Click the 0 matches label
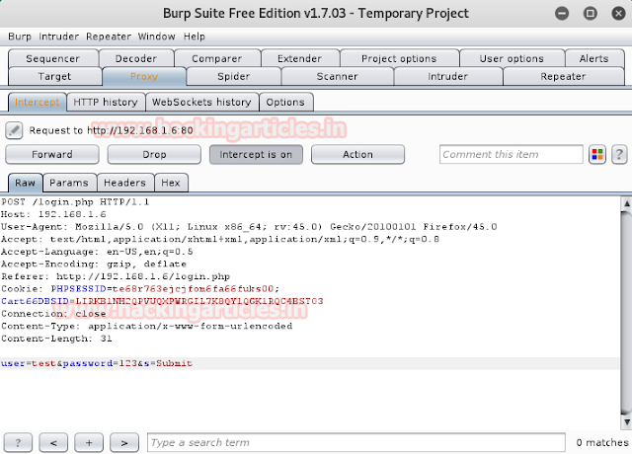The width and height of the screenshot is (632, 454). point(602,443)
